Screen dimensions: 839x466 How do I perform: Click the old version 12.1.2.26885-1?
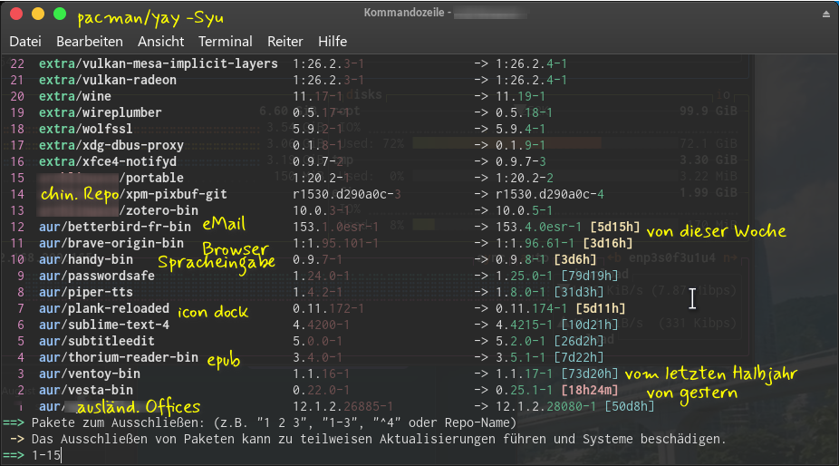point(343,406)
